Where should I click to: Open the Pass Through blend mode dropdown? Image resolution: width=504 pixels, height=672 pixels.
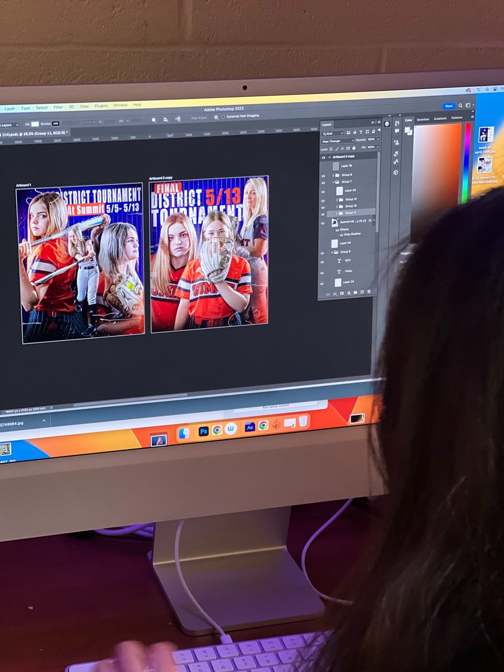click(x=338, y=141)
